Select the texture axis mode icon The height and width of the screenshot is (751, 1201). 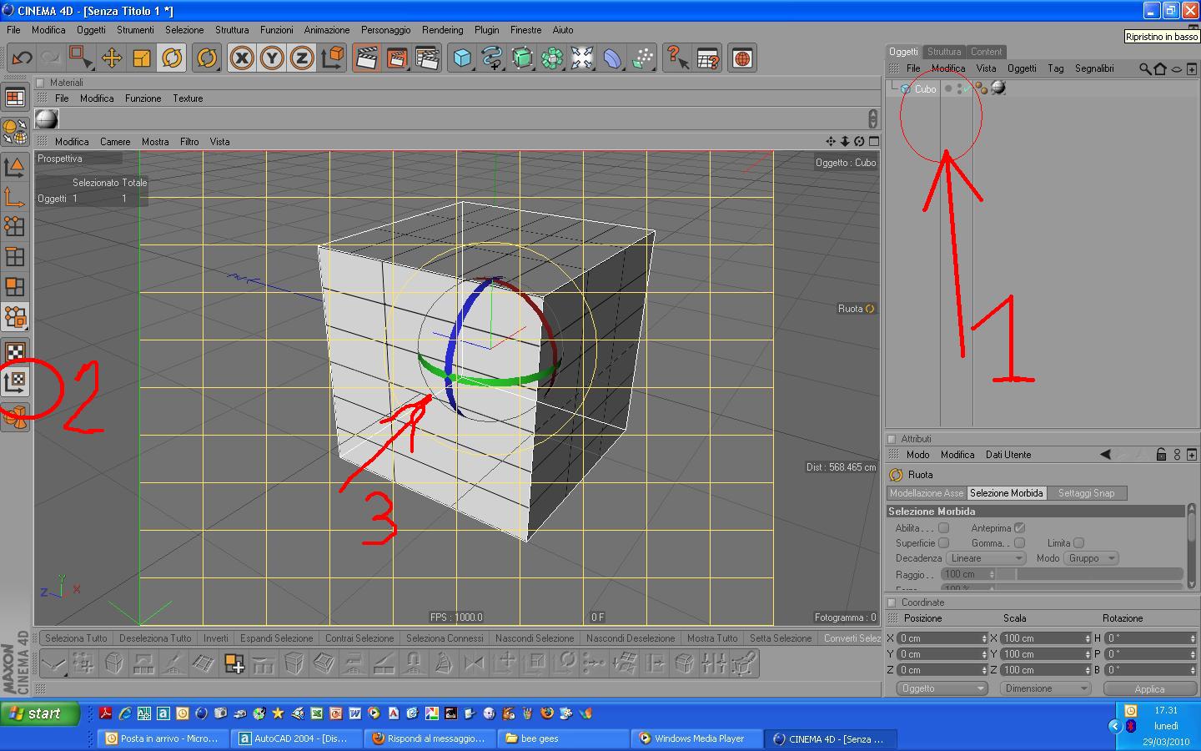coord(15,382)
